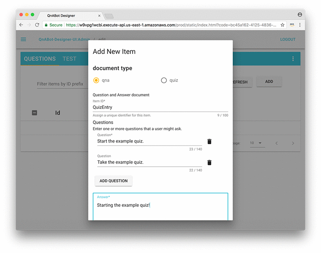Select the QnABot Designer browser tab
This screenshot has height=253, width=321.
point(69,16)
